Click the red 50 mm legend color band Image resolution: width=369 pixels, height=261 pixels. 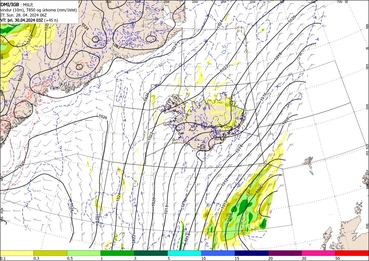[x=352, y=253]
